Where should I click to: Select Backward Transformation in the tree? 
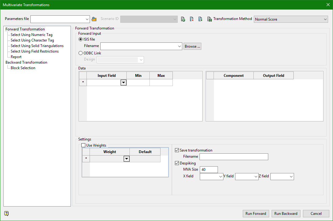(x=26, y=62)
